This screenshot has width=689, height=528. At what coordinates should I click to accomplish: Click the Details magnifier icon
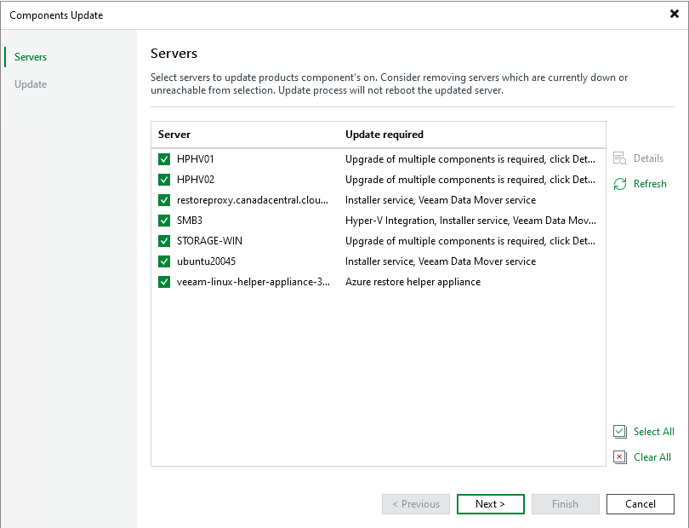pos(620,158)
